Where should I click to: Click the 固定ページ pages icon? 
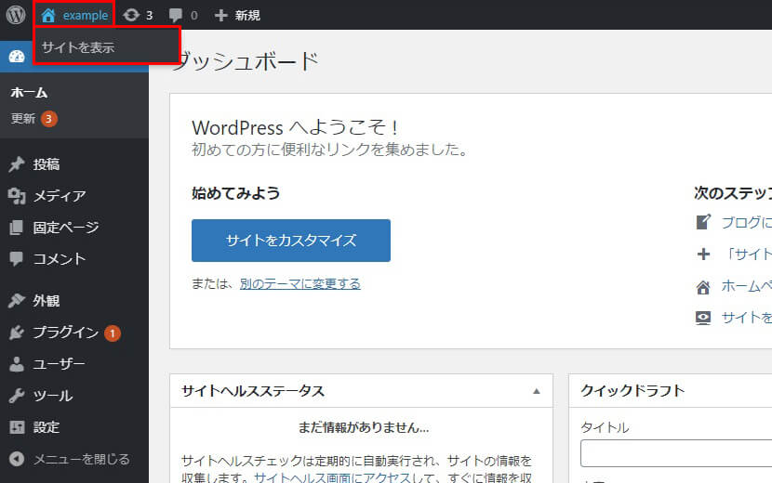16,228
